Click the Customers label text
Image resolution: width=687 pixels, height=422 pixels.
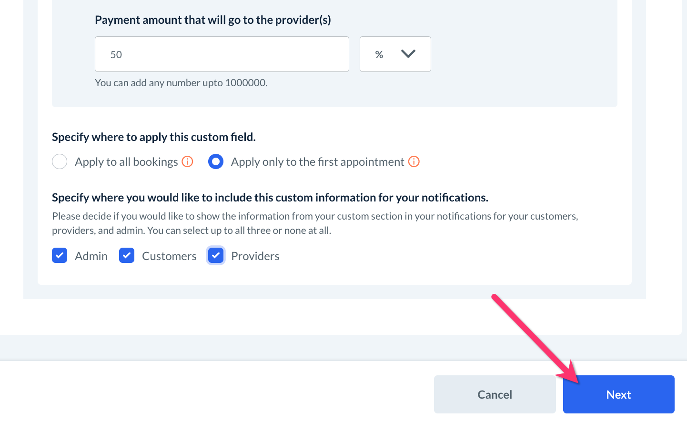[169, 256]
